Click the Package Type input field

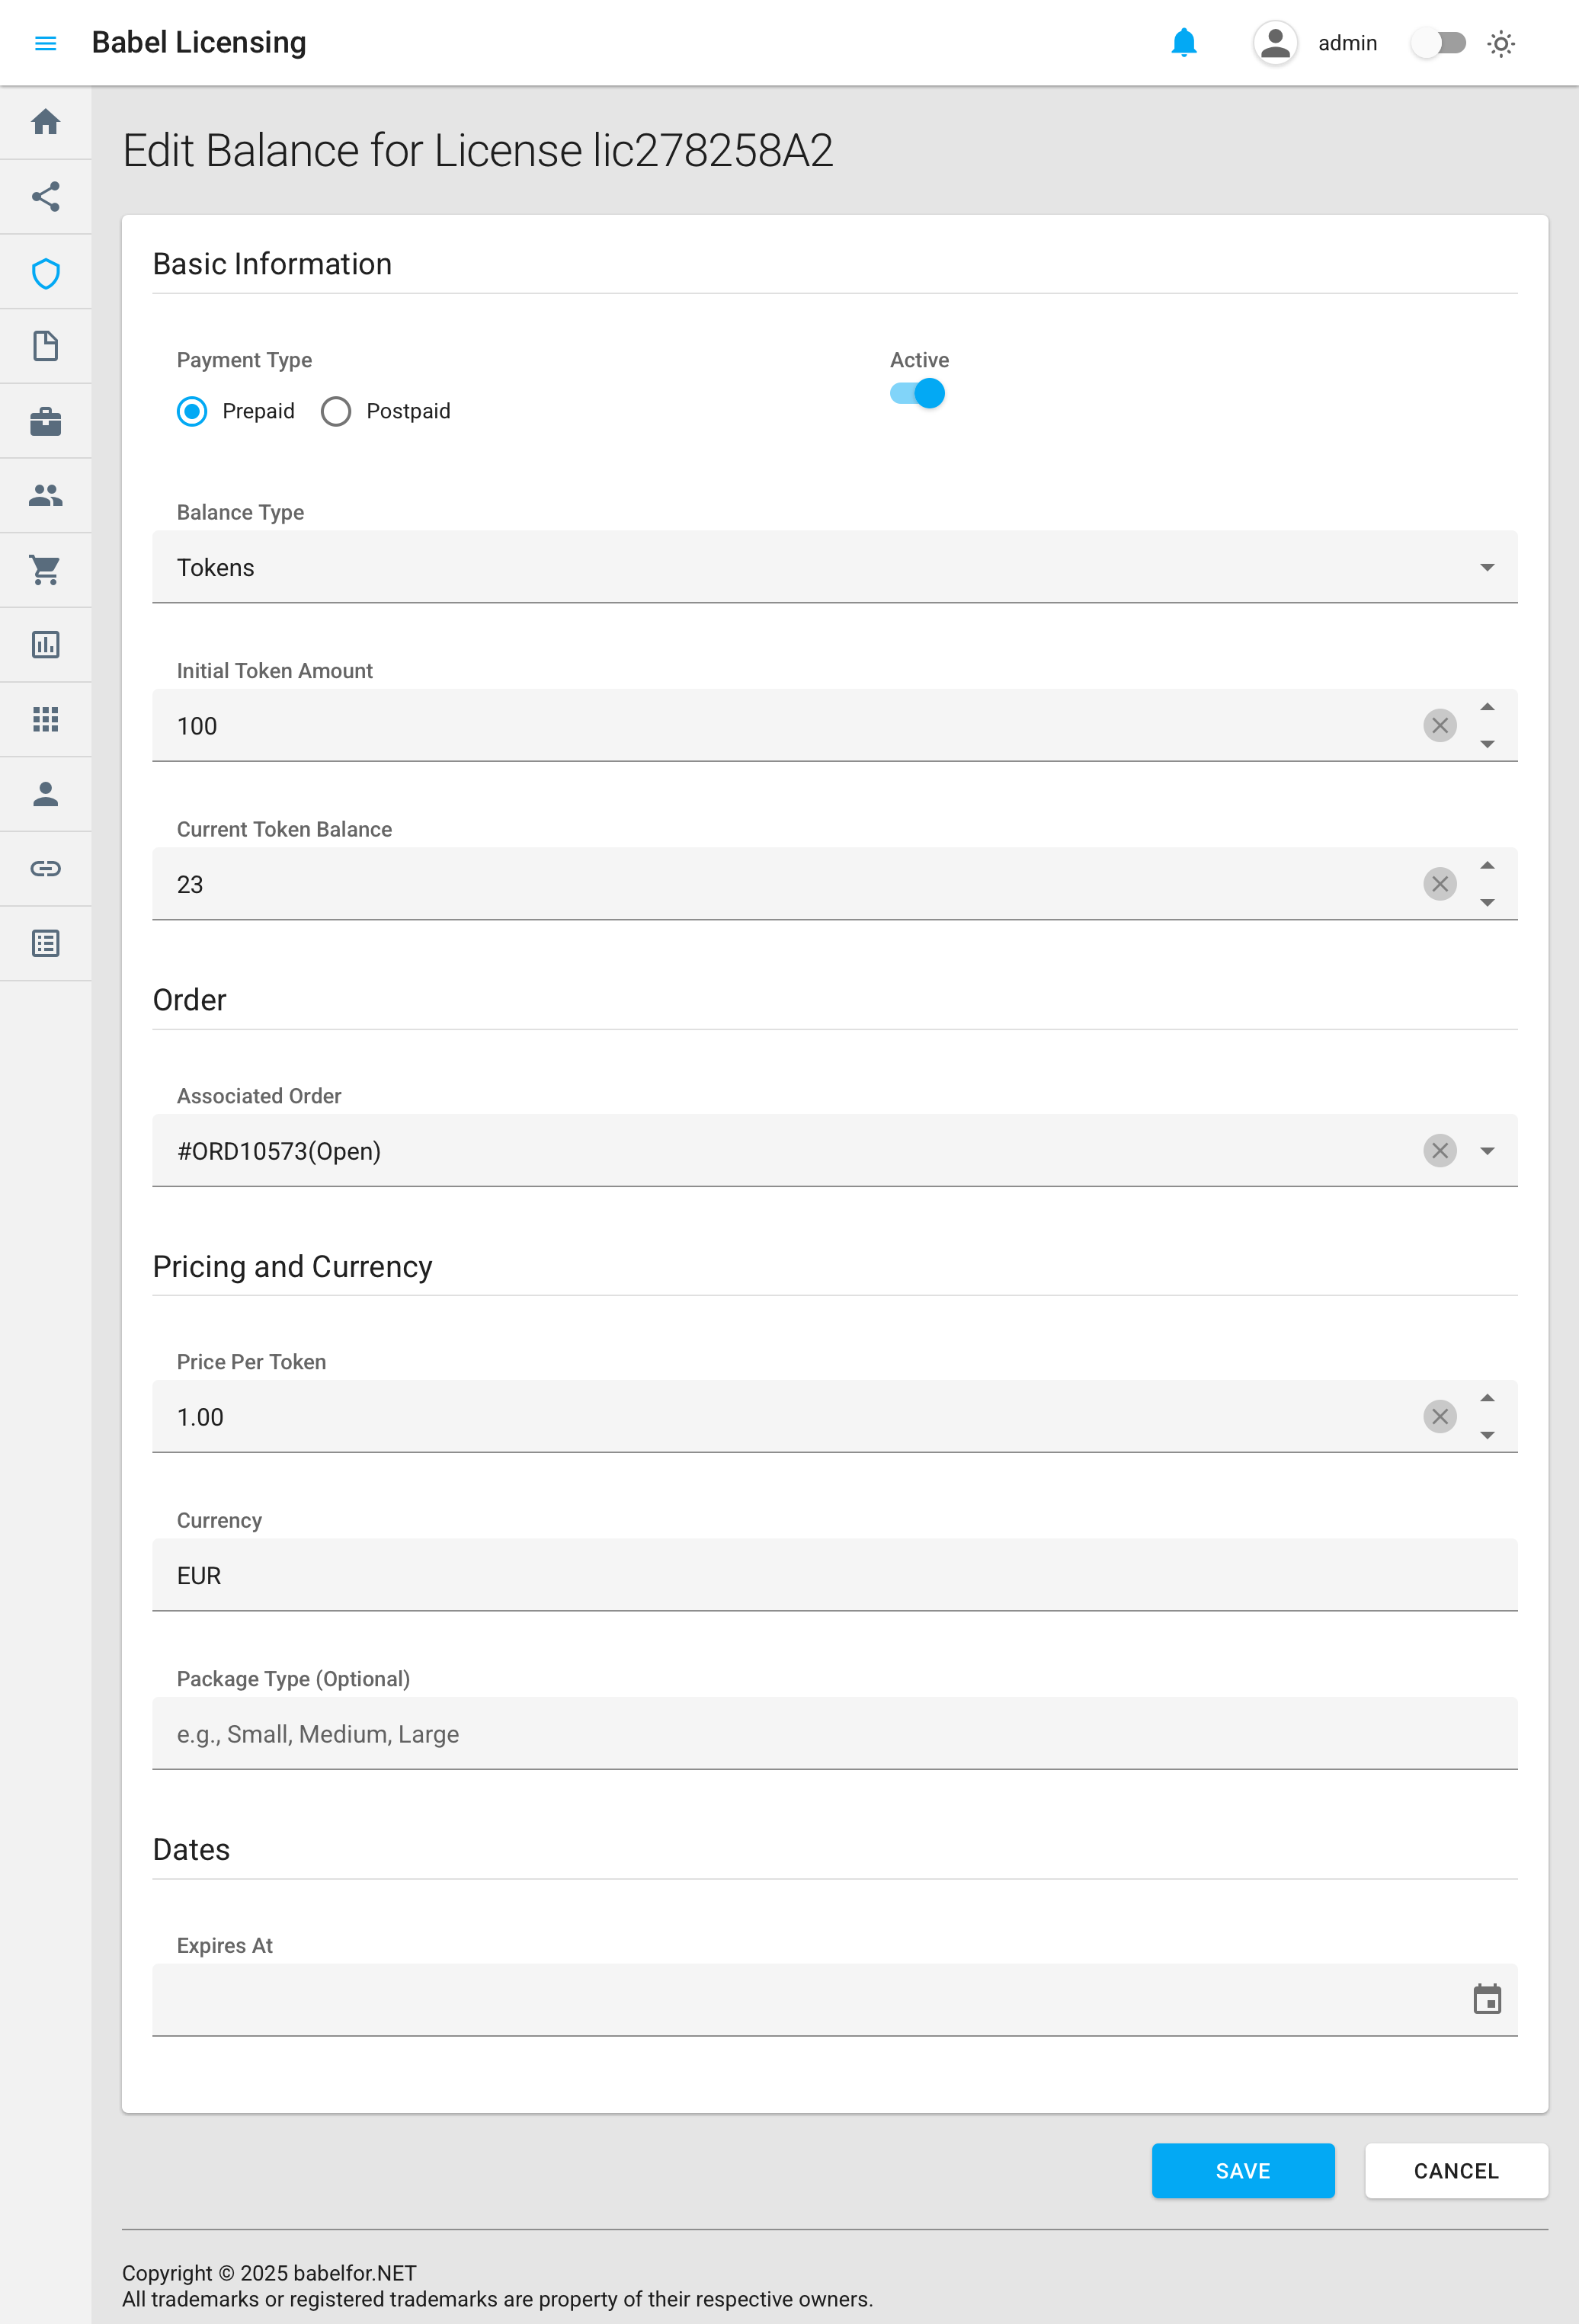click(834, 1734)
